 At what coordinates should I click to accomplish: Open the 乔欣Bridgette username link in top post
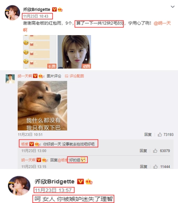tap(37, 9)
